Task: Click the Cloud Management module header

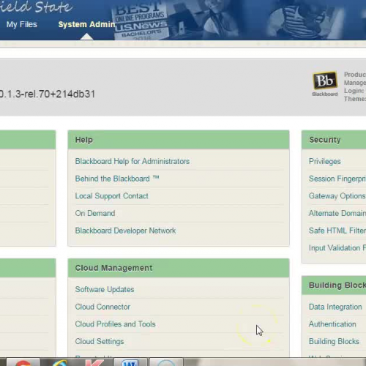Action: point(179,268)
